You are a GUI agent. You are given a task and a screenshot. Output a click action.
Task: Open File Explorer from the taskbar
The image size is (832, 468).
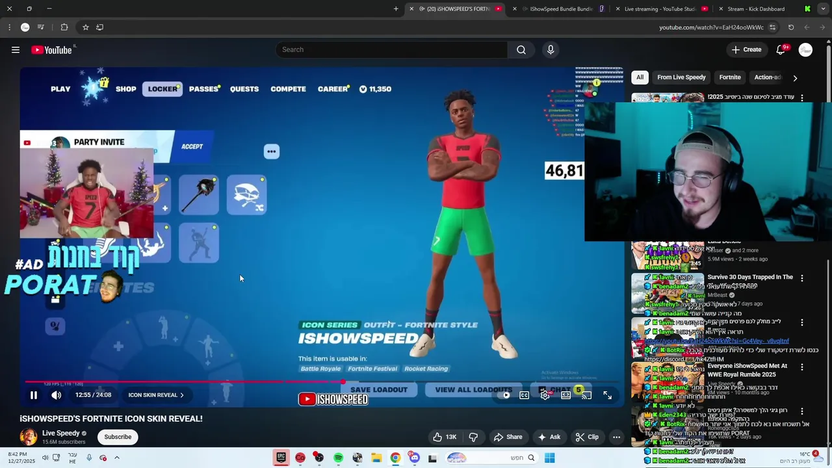376,458
